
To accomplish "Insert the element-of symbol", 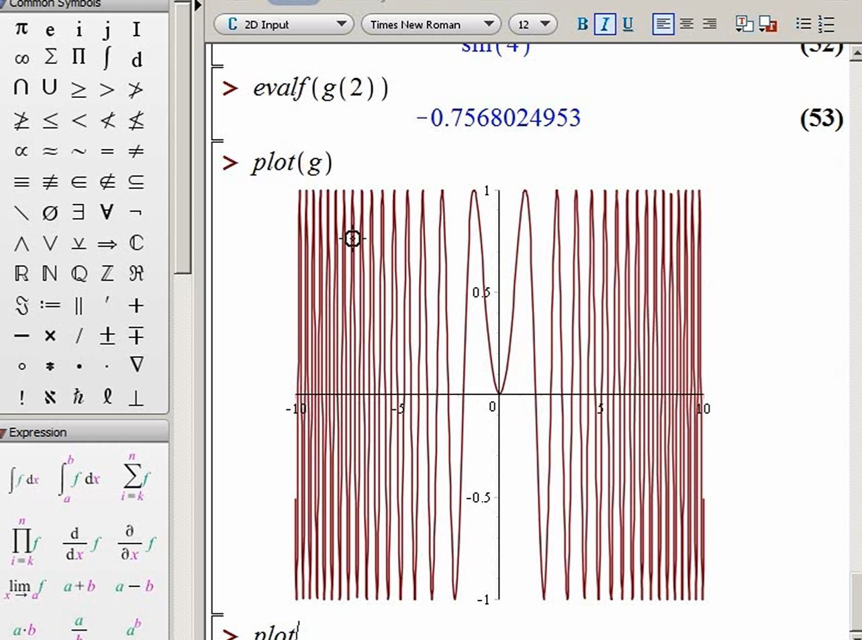I will 79,182.
